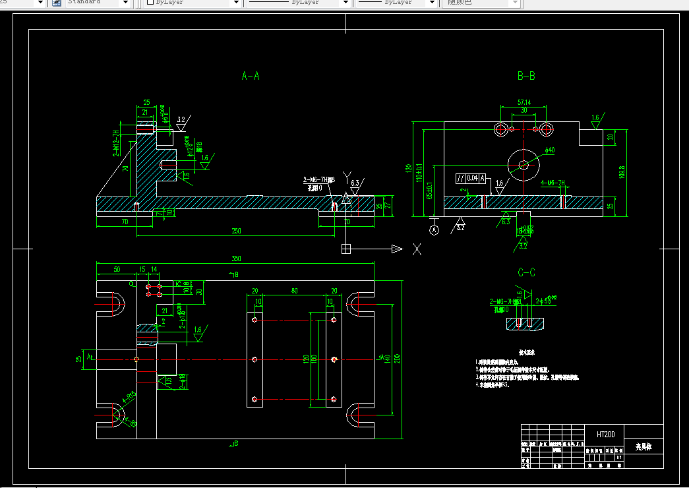Select the 夹具体 part name in title block
Screen dimensions: 689x488
pyautogui.click(x=644, y=447)
